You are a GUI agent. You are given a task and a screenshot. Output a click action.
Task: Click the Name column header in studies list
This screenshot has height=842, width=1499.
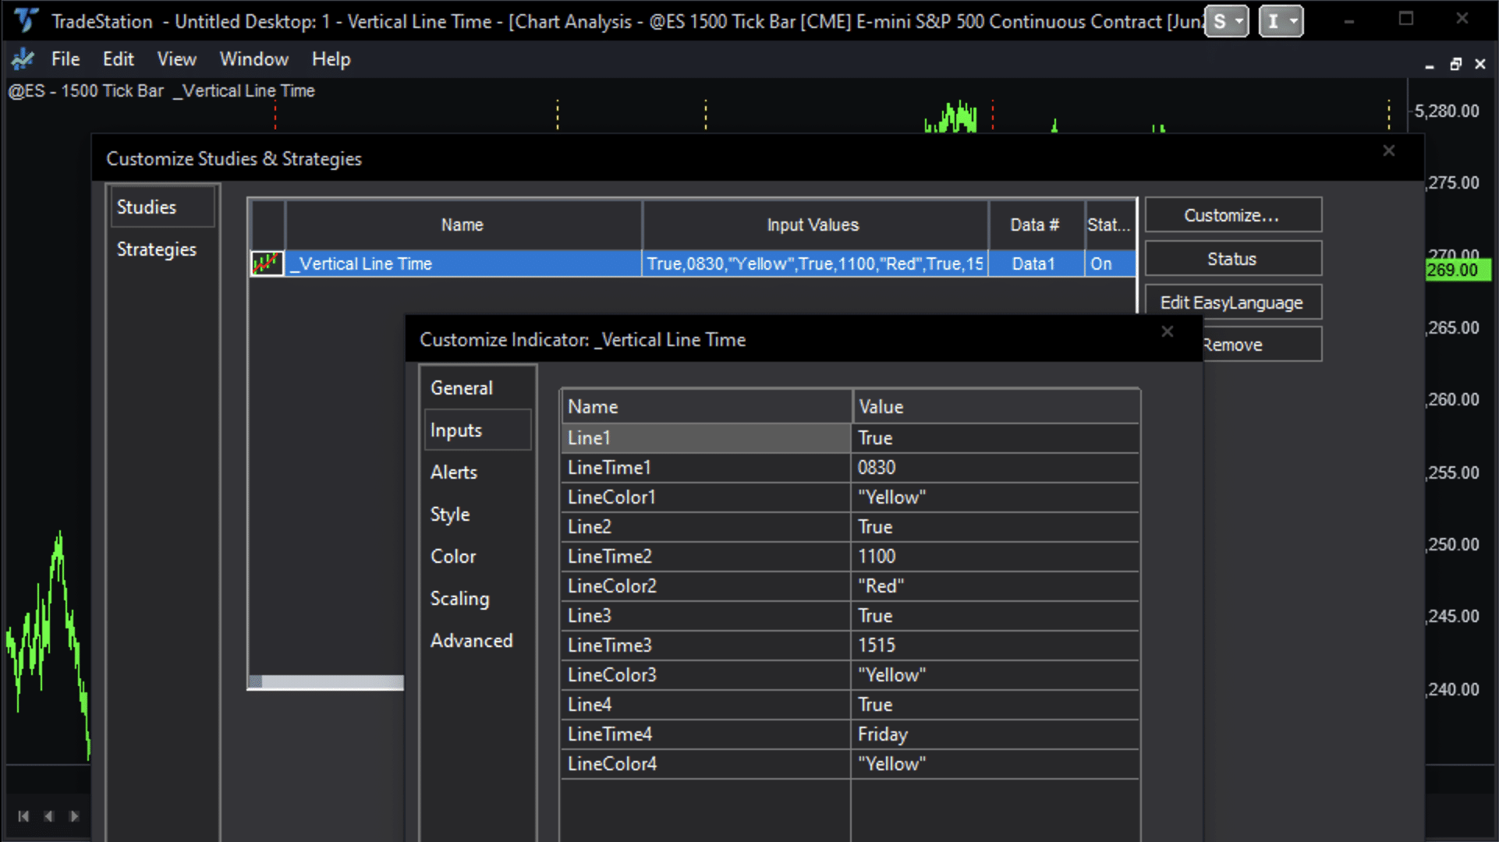click(463, 225)
